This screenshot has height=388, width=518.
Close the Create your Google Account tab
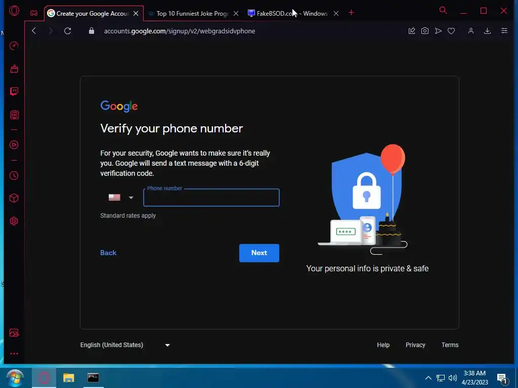pyautogui.click(x=136, y=14)
